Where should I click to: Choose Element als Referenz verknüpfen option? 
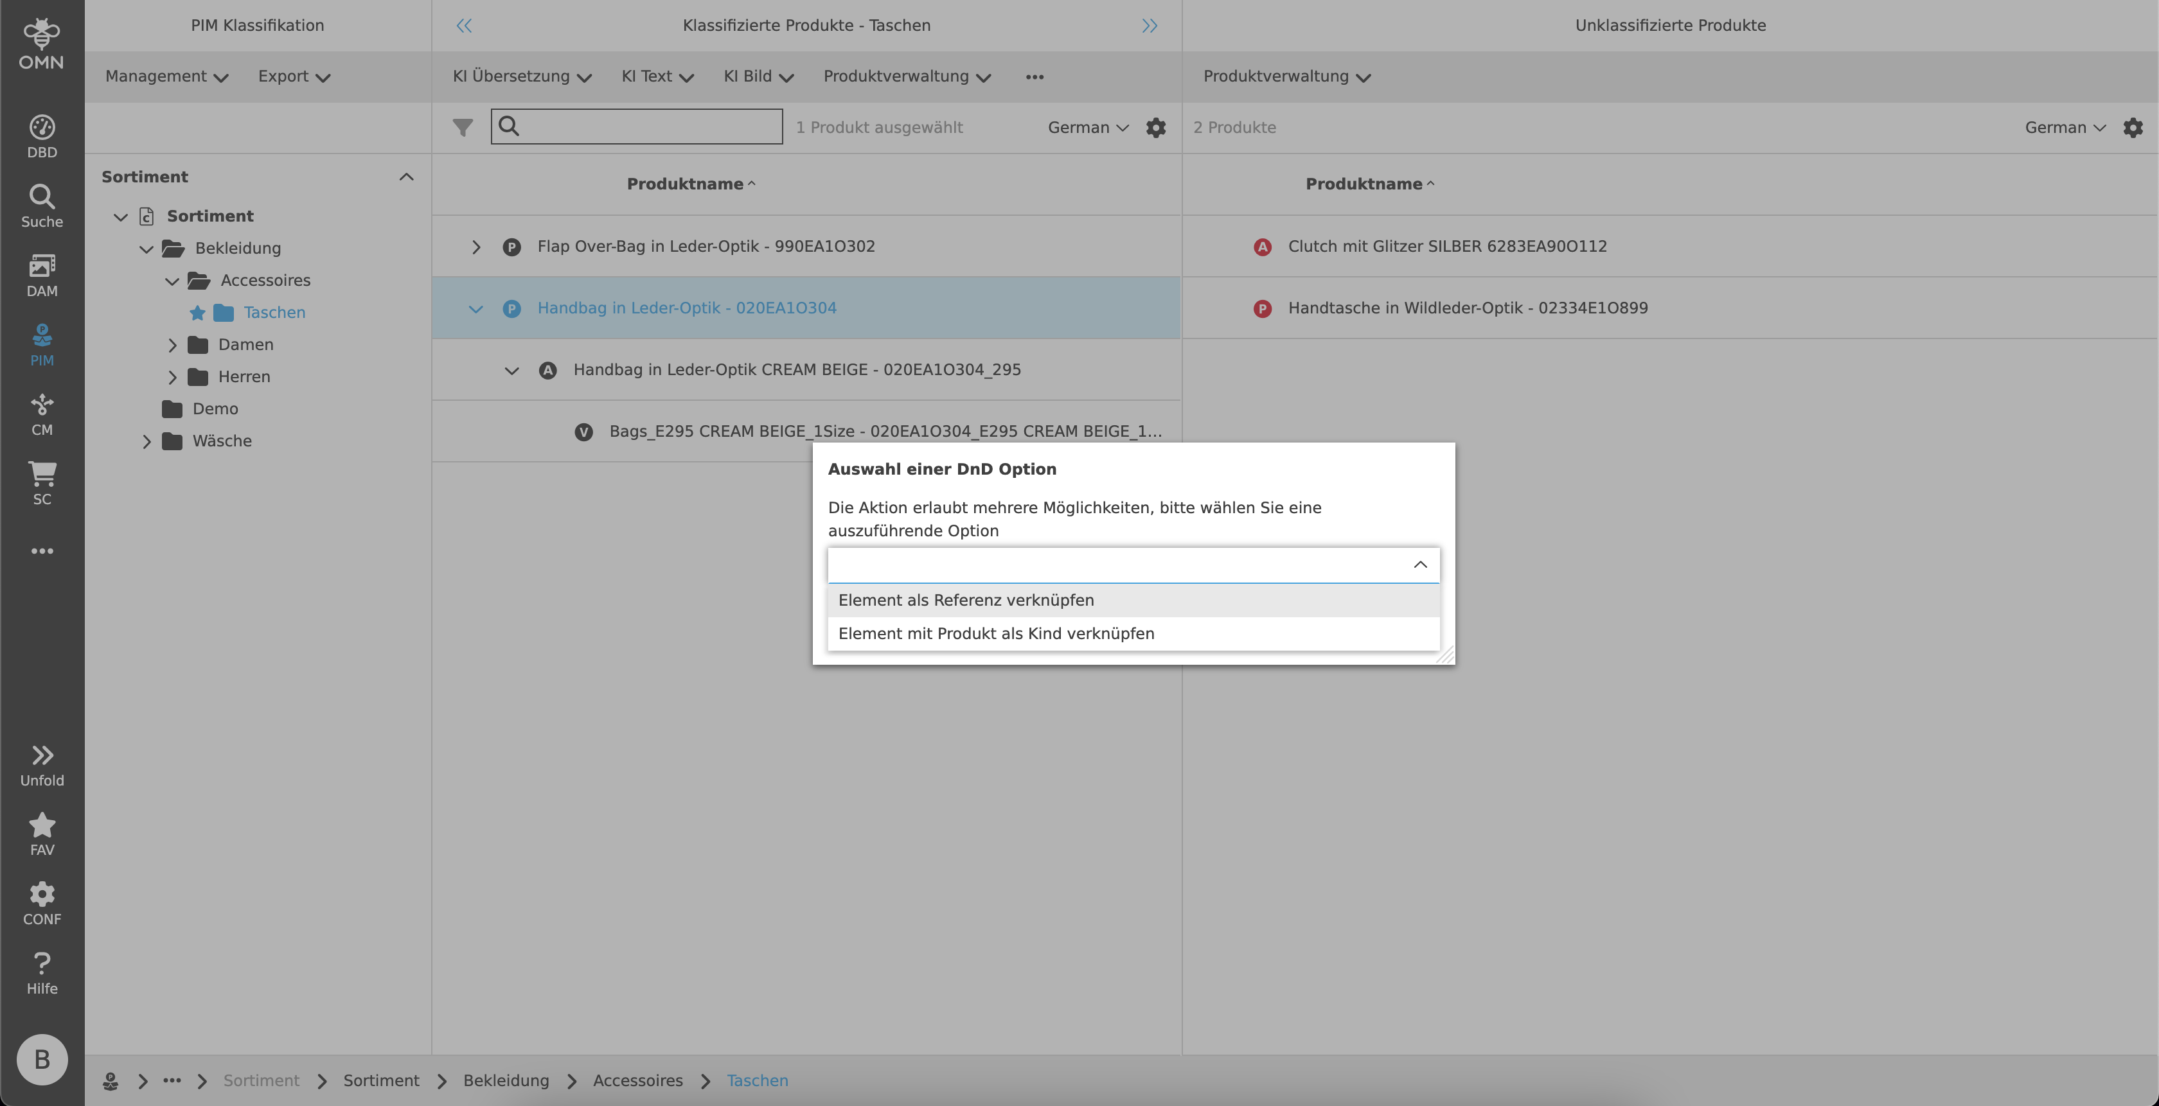966,600
